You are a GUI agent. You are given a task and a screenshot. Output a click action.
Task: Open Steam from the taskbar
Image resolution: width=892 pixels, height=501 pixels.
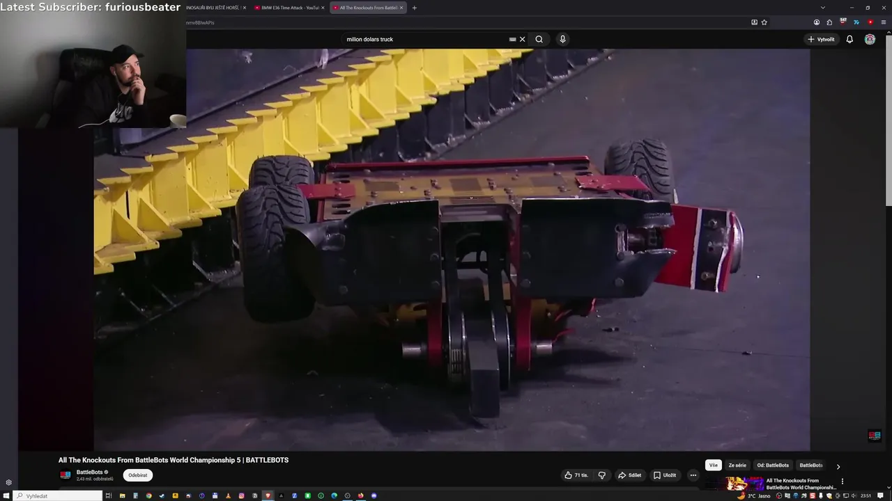point(162,495)
